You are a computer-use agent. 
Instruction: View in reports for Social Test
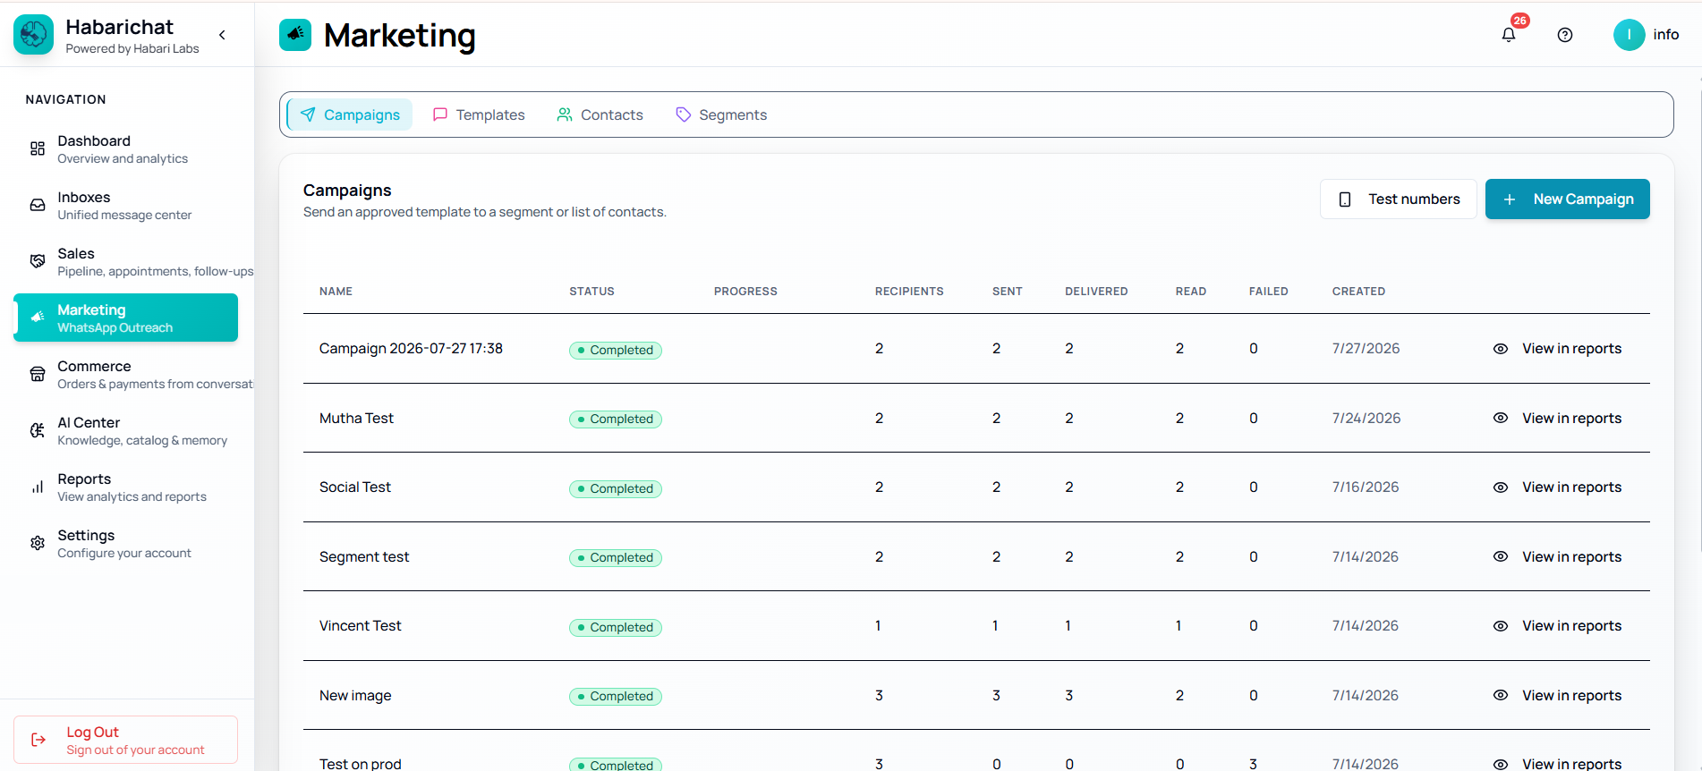[x=1571, y=487]
